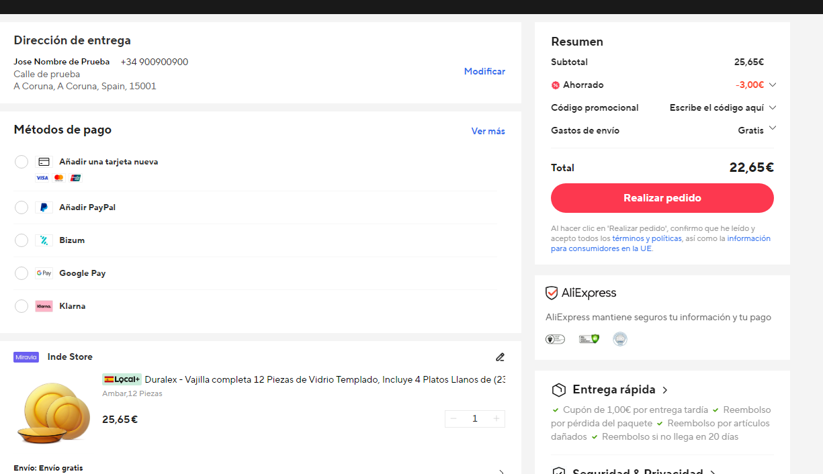Image resolution: width=823 pixels, height=474 pixels.
Task: Click Escribe el código aquí promo field
Action: click(x=717, y=107)
